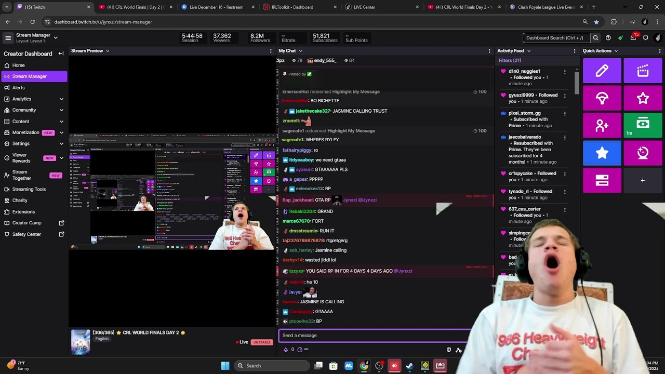Click the stacked bars quick action tile
Screen dimensions: 665x374
(x=602, y=180)
